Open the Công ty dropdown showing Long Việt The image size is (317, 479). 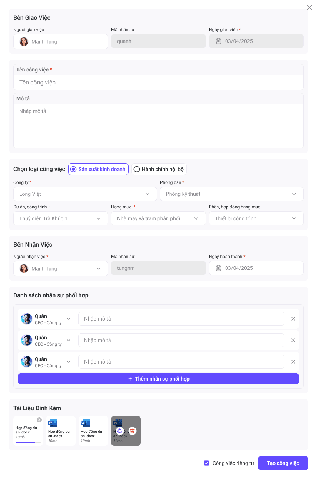tap(85, 194)
